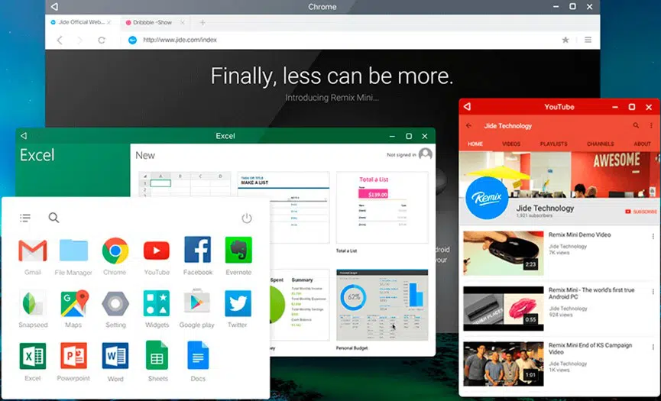Launch Evernote app
The image size is (661, 401).
[238, 250]
